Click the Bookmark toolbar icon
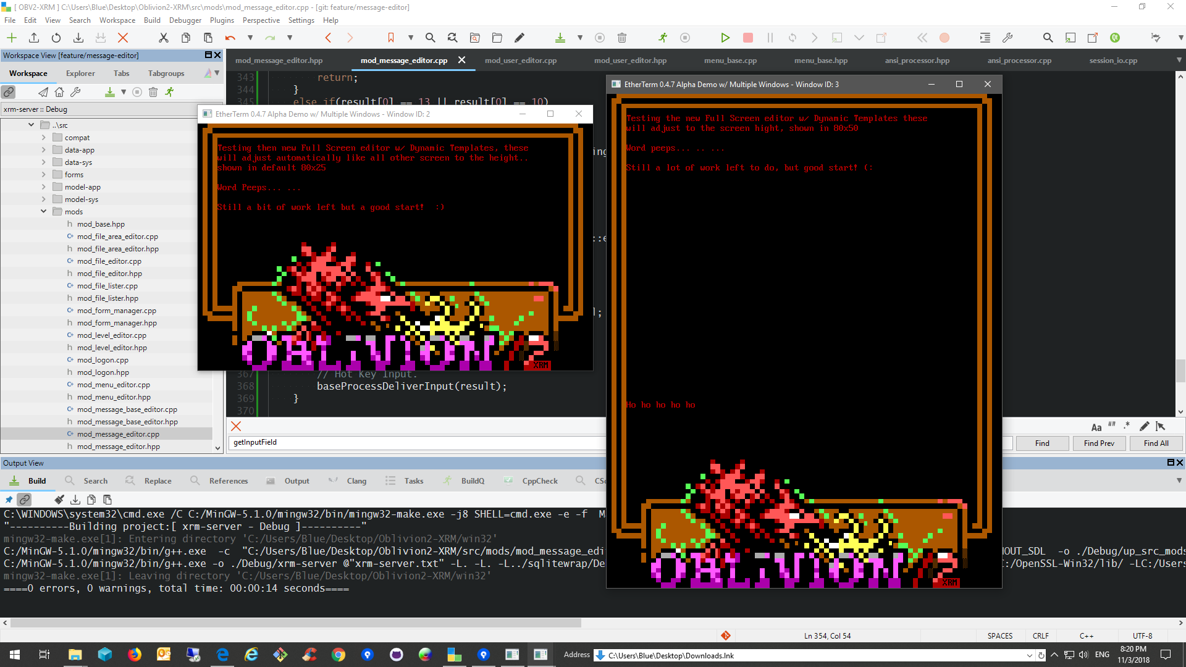 click(x=390, y=38)
